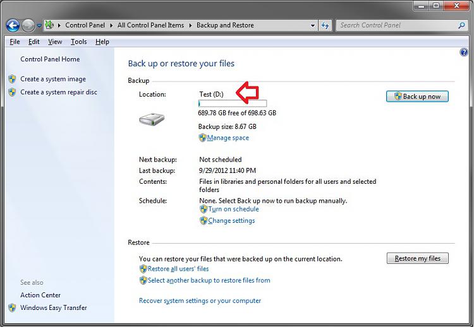Open Create a system repair disc
Viewport: 474px width, 327px height.
coord(59,92)
